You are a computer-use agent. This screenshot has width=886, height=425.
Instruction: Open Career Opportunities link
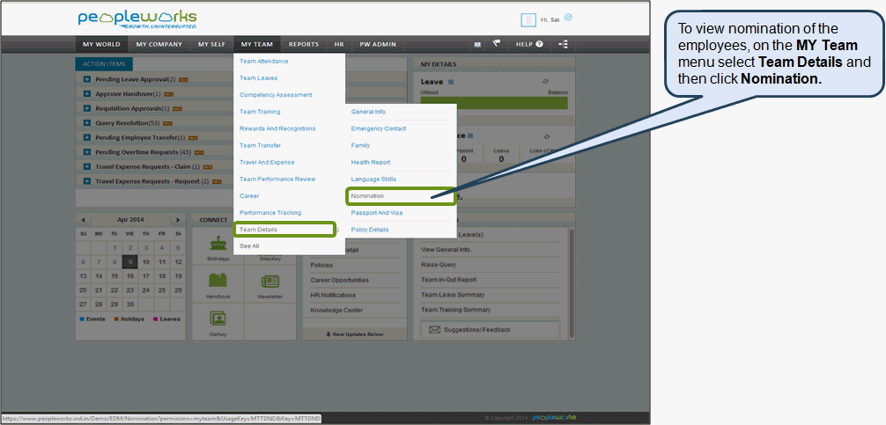click(340, 280)
